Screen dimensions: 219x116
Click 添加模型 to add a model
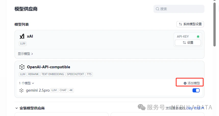[192, 83]
